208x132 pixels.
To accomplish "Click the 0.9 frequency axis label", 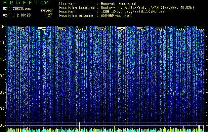I will [3, 76].
